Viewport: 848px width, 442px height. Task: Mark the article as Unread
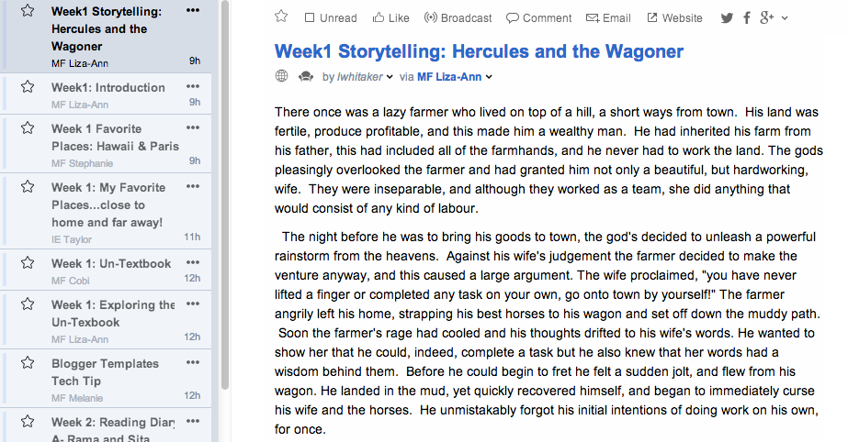coord(331,17)
